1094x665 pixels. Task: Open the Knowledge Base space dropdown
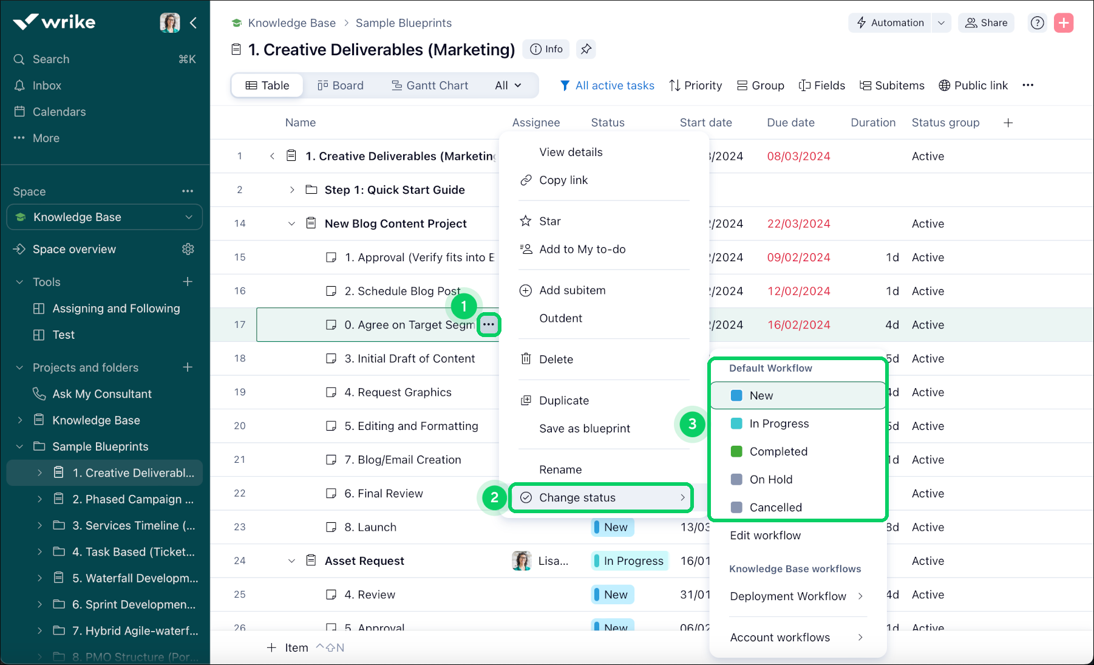[189, 217]
